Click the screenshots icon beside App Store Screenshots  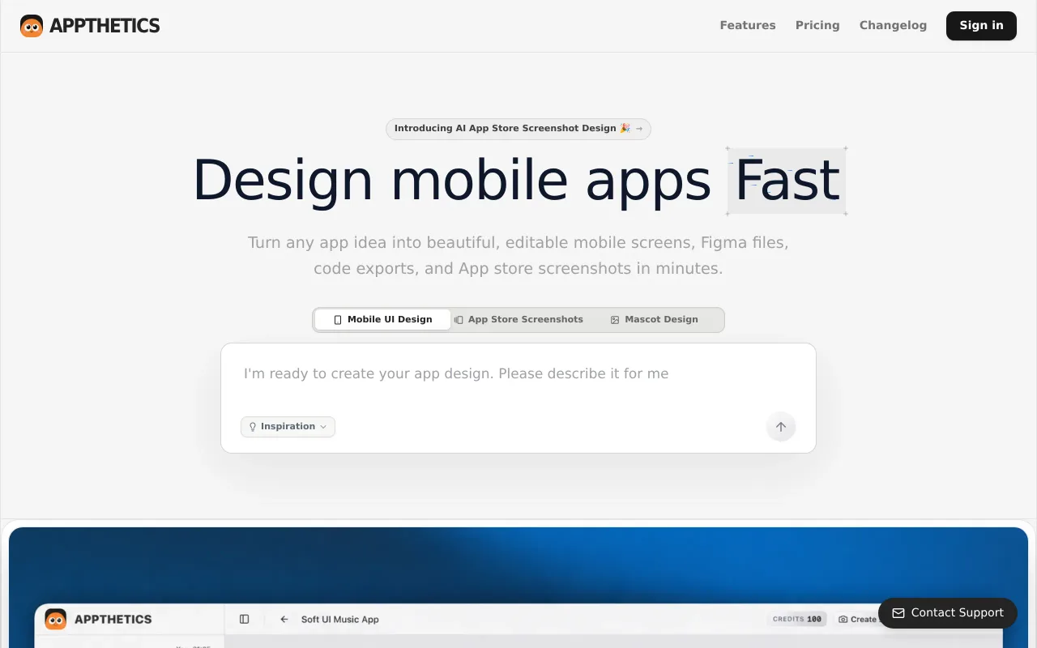459,320
